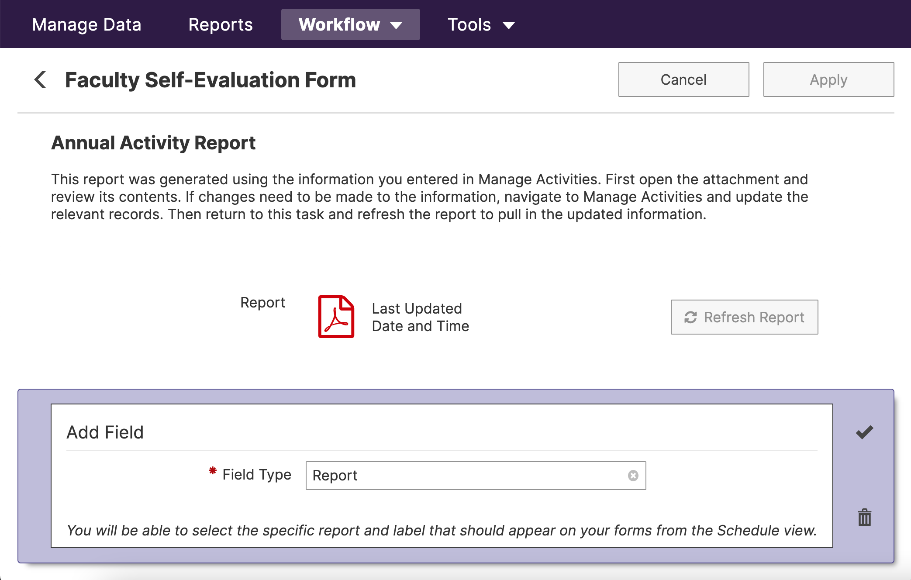Click the italic Schedule view note text
The width and height of the screenshot is (911, 580).
click(x=442, y=530)
